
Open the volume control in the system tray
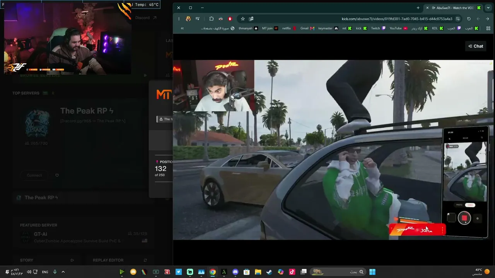[28, 272]
